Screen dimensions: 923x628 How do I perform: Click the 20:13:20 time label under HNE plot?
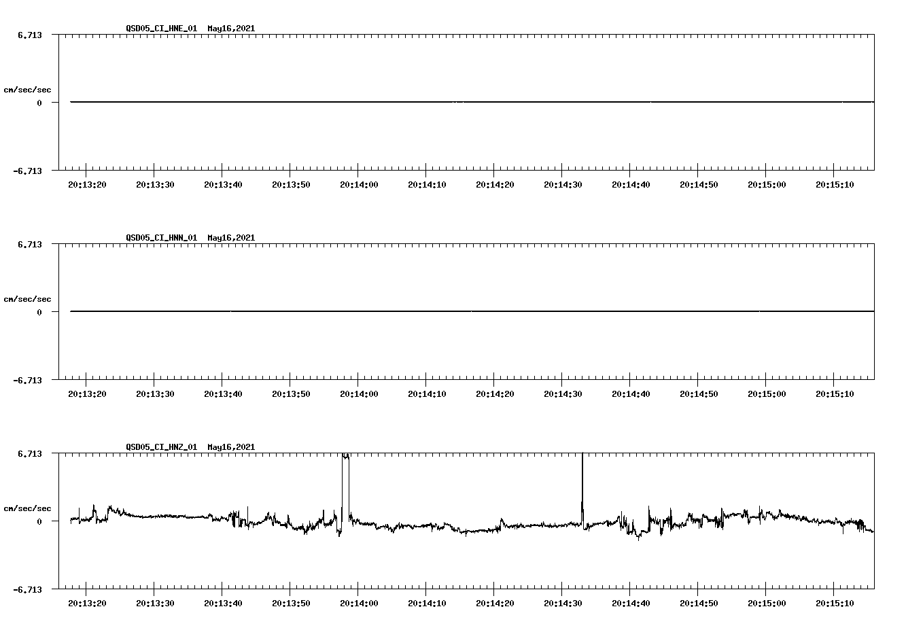tap(87, 185)
